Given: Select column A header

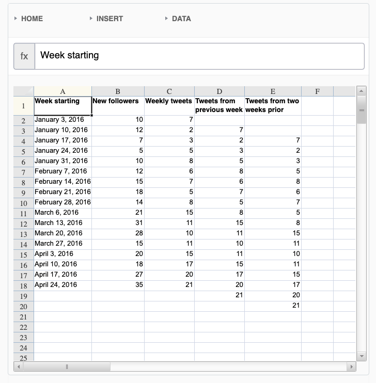Looking at the screenshot, I should (62, 91).
